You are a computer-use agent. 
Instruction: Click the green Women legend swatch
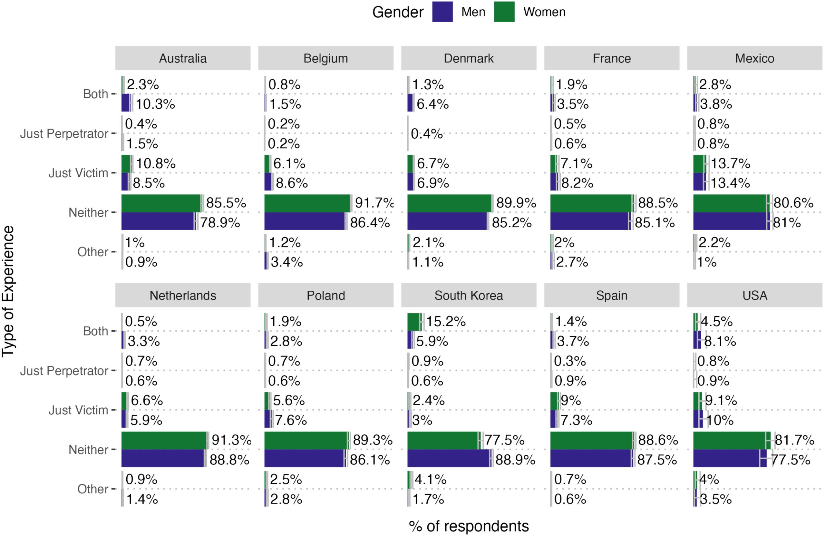pyautogui.click(x=504, y=12)
